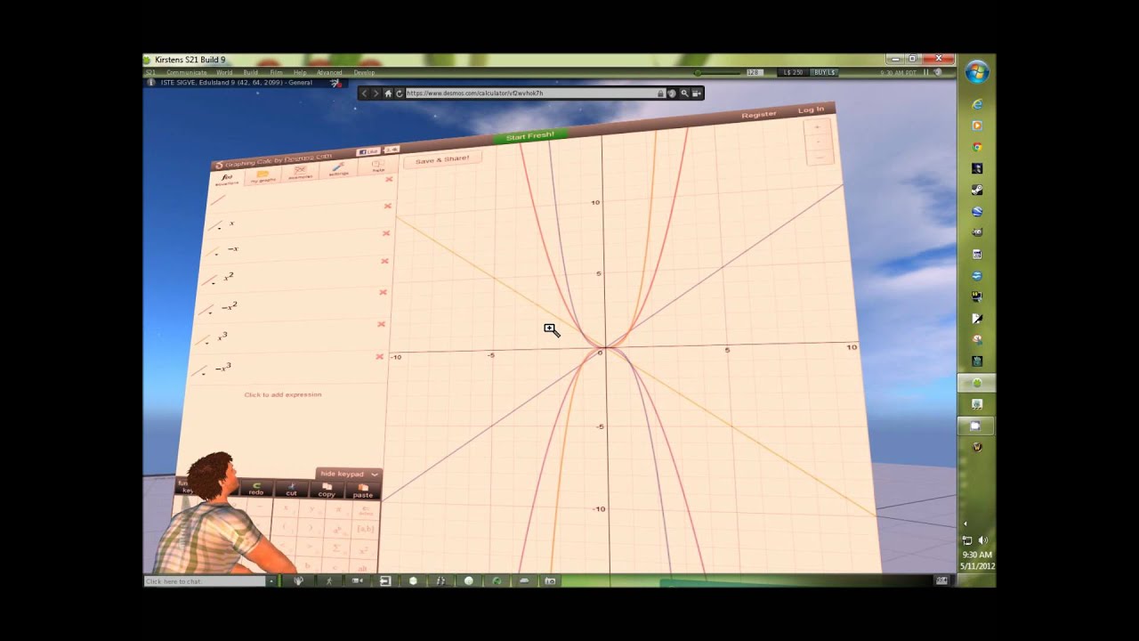The height and width of the screenshot is (641, 1139).
Task: Open Internet Explorer from Windows taskbar
Action: click(977, 104)
